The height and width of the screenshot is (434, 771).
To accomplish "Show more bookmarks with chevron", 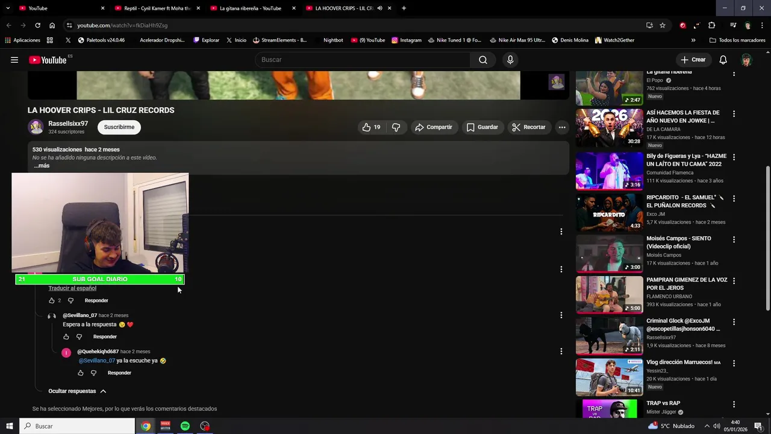I will (x=693, y=40).
